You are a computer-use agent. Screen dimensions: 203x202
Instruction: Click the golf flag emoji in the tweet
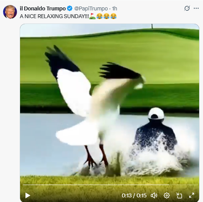coord(93,16)
